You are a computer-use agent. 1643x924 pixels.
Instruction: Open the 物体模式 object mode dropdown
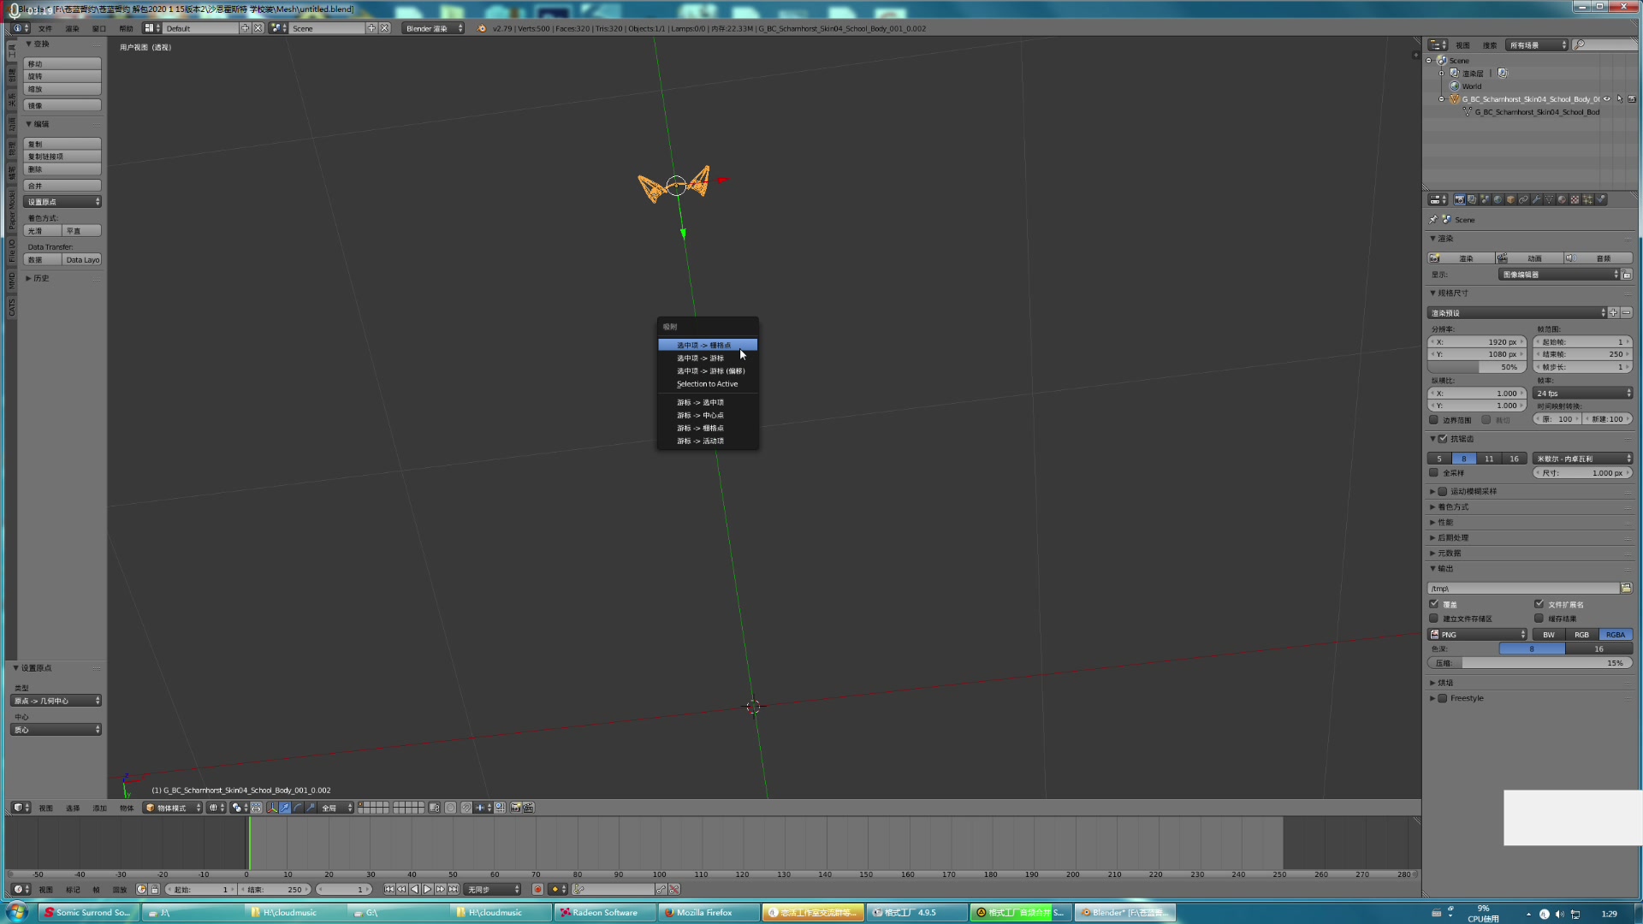click(x=173, y=808)
